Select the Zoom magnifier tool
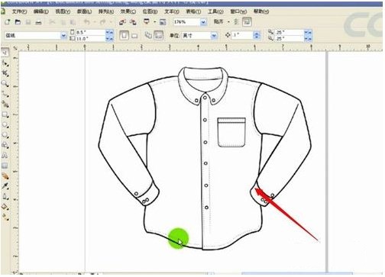This screenshot has width=385, height=277. 5,84
